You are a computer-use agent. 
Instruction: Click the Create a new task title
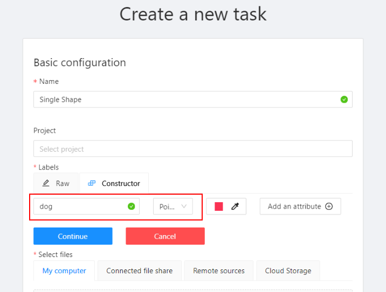tap(193, 14)
